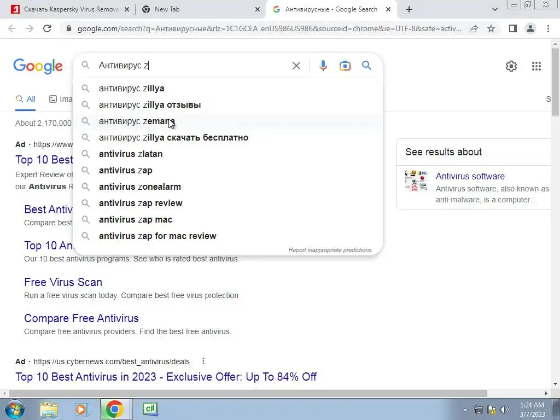Open Google quick settings gear icon
560x420 pixels.
(511, 66)
